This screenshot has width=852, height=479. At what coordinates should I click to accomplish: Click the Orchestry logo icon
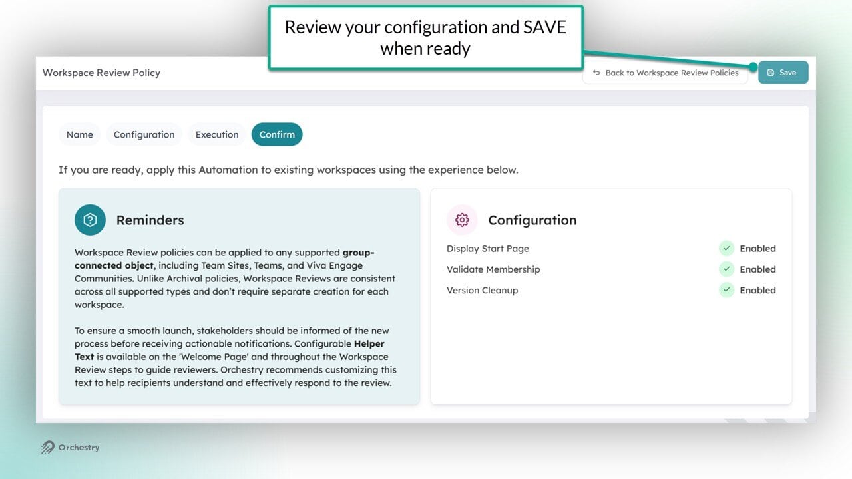tap(47, 448)
